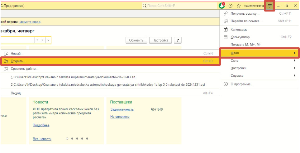Viewport: 300px width, 153px height.
Task: Click the calendar icon in the menu
Action: [226, 30]
